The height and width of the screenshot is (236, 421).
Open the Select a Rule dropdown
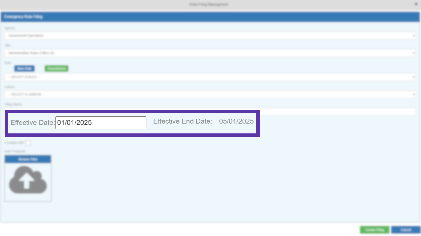pyautogui.click(x=210, y=77)
